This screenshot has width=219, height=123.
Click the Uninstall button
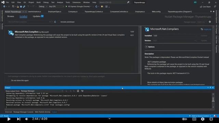pyautogui.click(x=204, y=36)
